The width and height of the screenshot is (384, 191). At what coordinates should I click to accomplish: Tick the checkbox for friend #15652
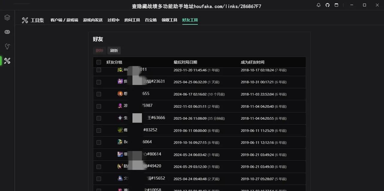tap(99, 179)
